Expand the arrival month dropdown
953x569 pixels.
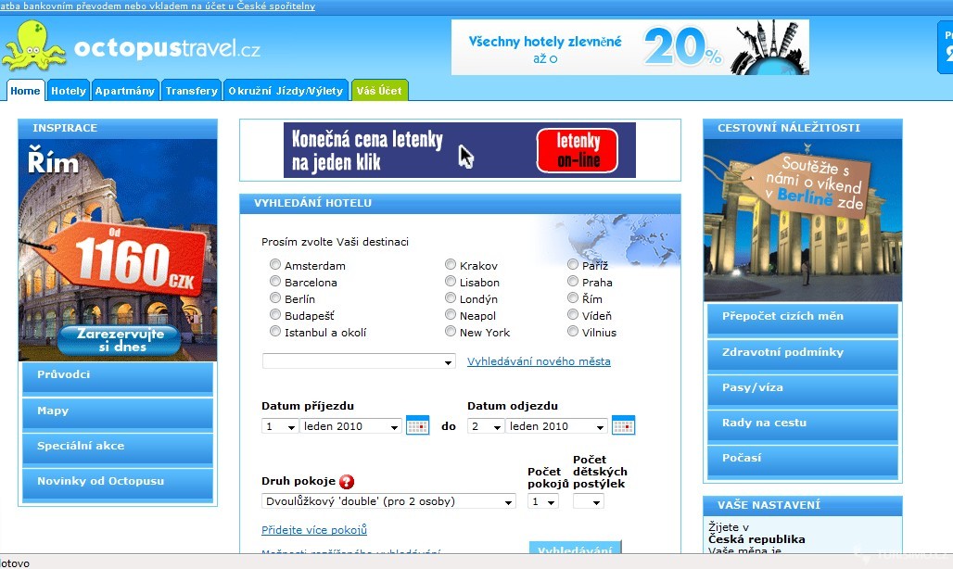coord(350,426)
